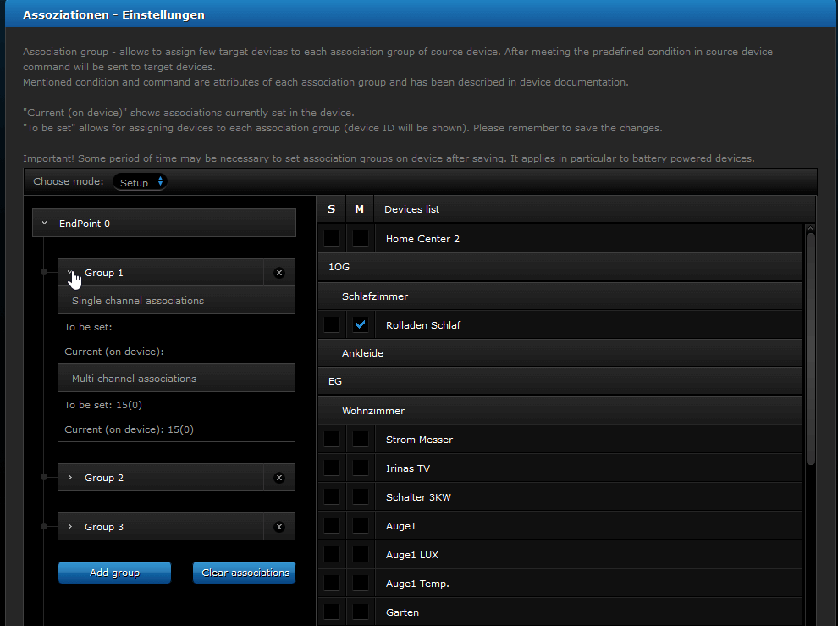Collapse the Group 1 section
Image resolution: width=838 pixels, height=626 pixels.
tap(70, 273)
